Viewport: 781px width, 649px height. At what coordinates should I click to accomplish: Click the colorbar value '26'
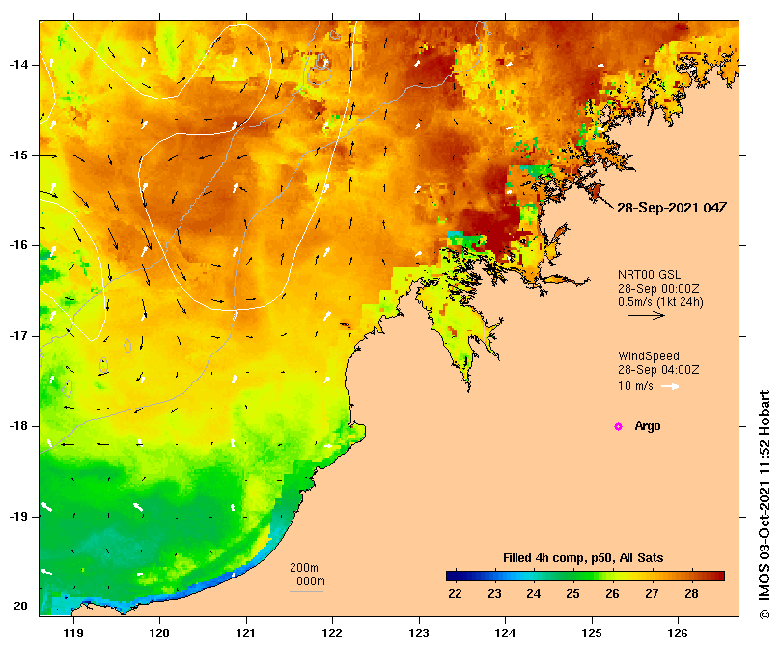tap(612, 594)
